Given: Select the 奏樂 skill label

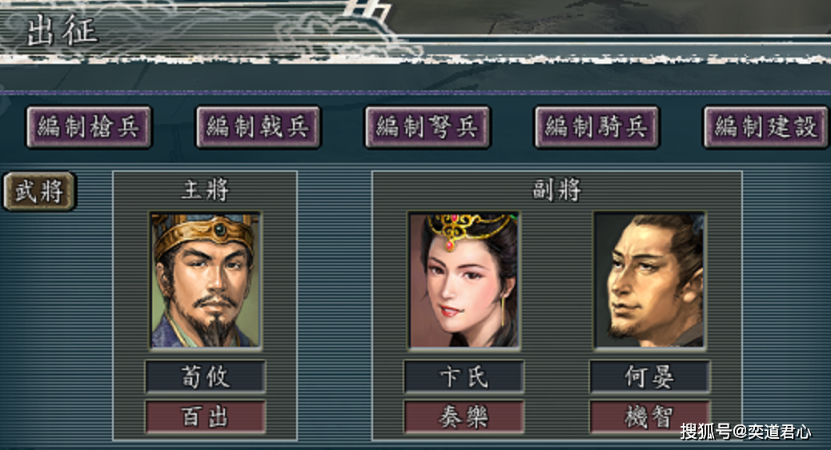Looking at the screenshot, I should tap(464, 417).
